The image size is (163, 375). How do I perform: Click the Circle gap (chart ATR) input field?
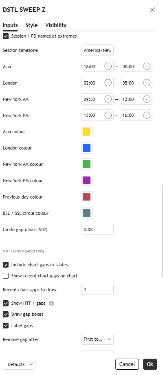point(97,230)
